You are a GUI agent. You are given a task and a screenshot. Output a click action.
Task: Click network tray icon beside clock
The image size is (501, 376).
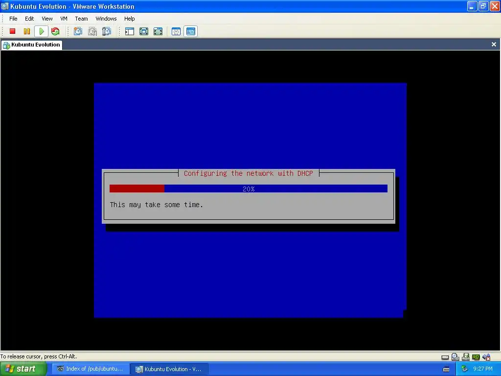[464, 369]
